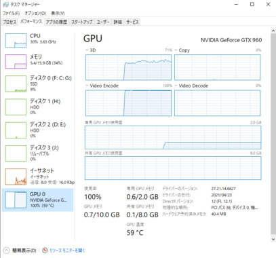
Task: Click the 0.1/8.0 GB shared memory value
Action: tap(142, 215)
